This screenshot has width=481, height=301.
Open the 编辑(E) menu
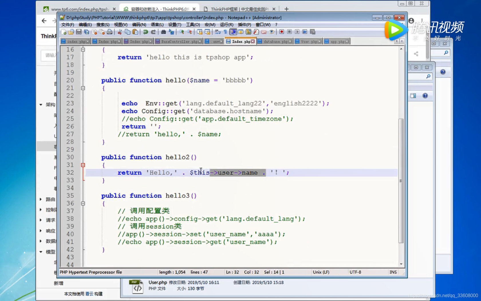pos(85,25)
